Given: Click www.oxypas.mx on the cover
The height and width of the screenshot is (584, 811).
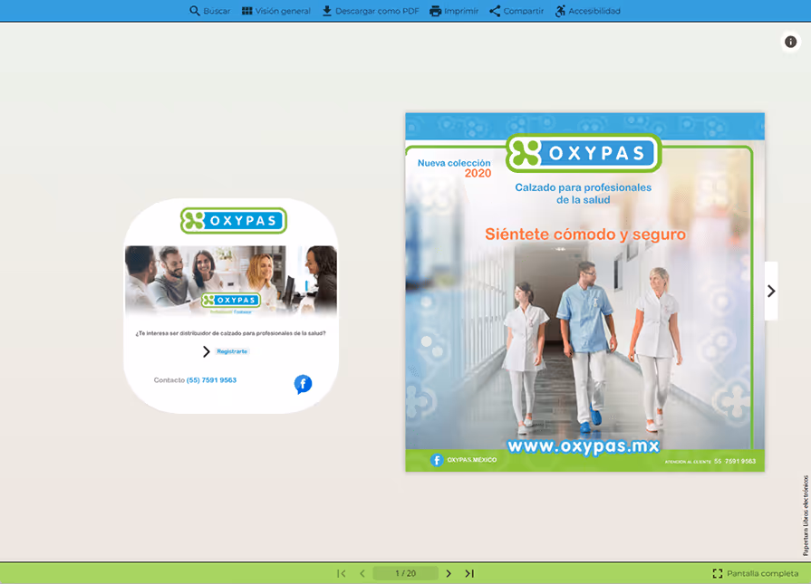Looking at the screenshot, I should pos(584,446).
